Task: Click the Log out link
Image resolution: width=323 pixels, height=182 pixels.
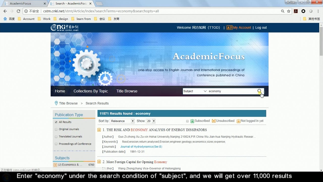Action: [x=261, y=28]
